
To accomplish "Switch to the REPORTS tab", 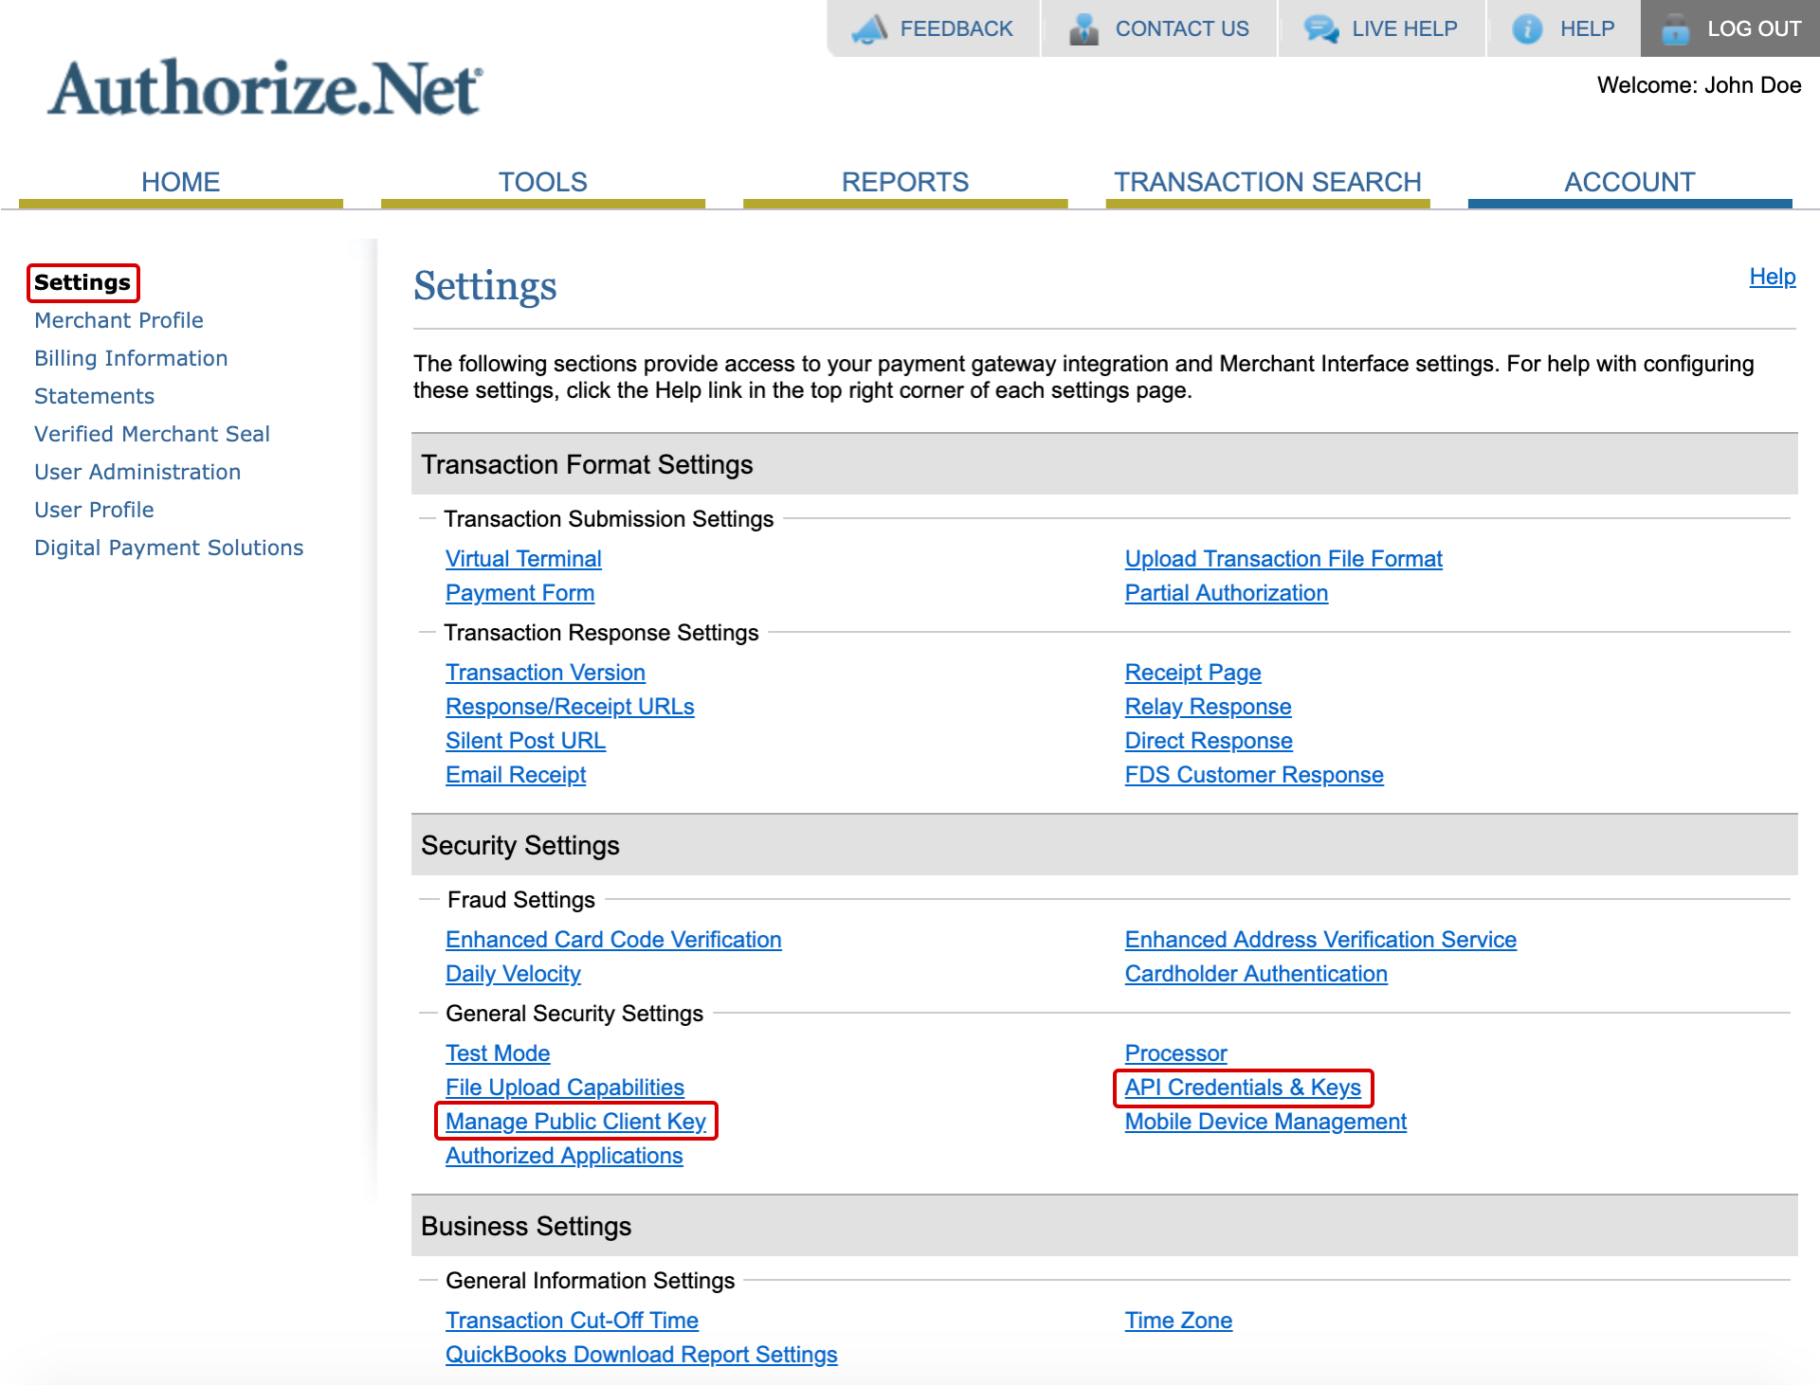I will (904, 181).
